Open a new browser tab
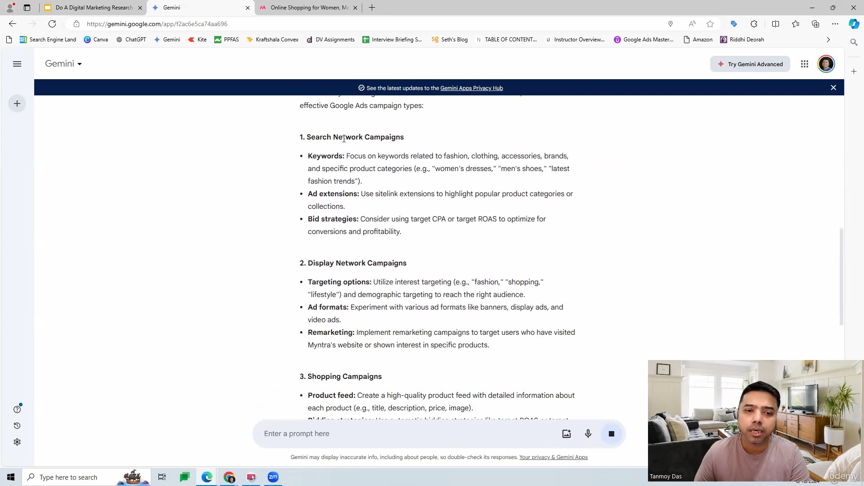This screenshot has width=864, height=486. point(372,8)
